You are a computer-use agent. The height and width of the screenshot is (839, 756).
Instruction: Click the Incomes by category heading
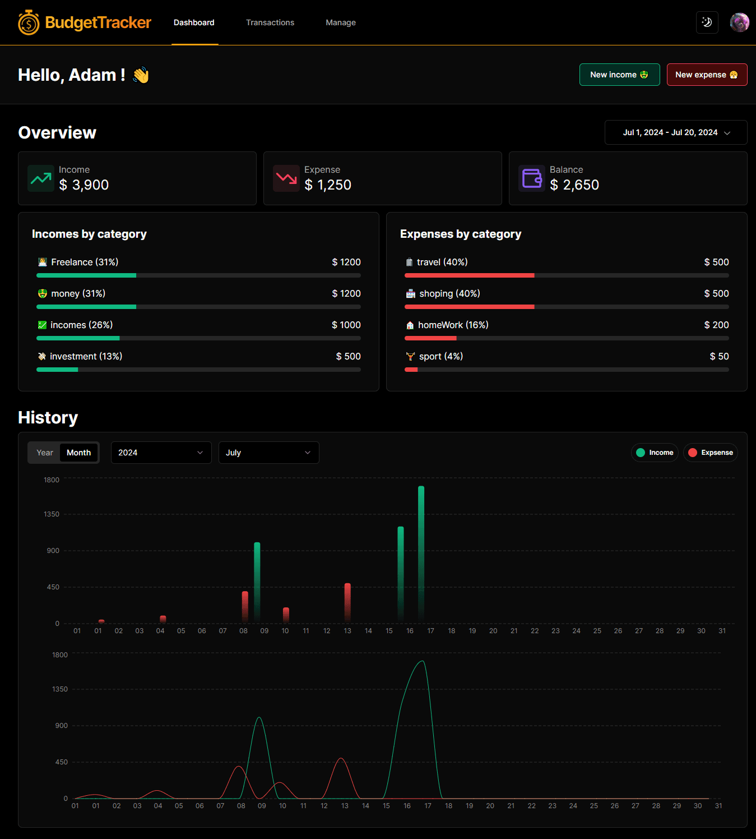pos(89,234)
